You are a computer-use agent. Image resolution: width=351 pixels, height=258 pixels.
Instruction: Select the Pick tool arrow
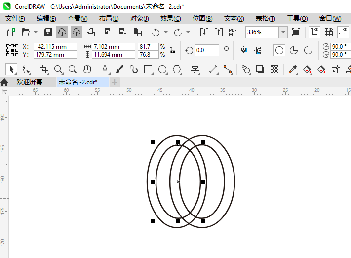coord(12,69)
